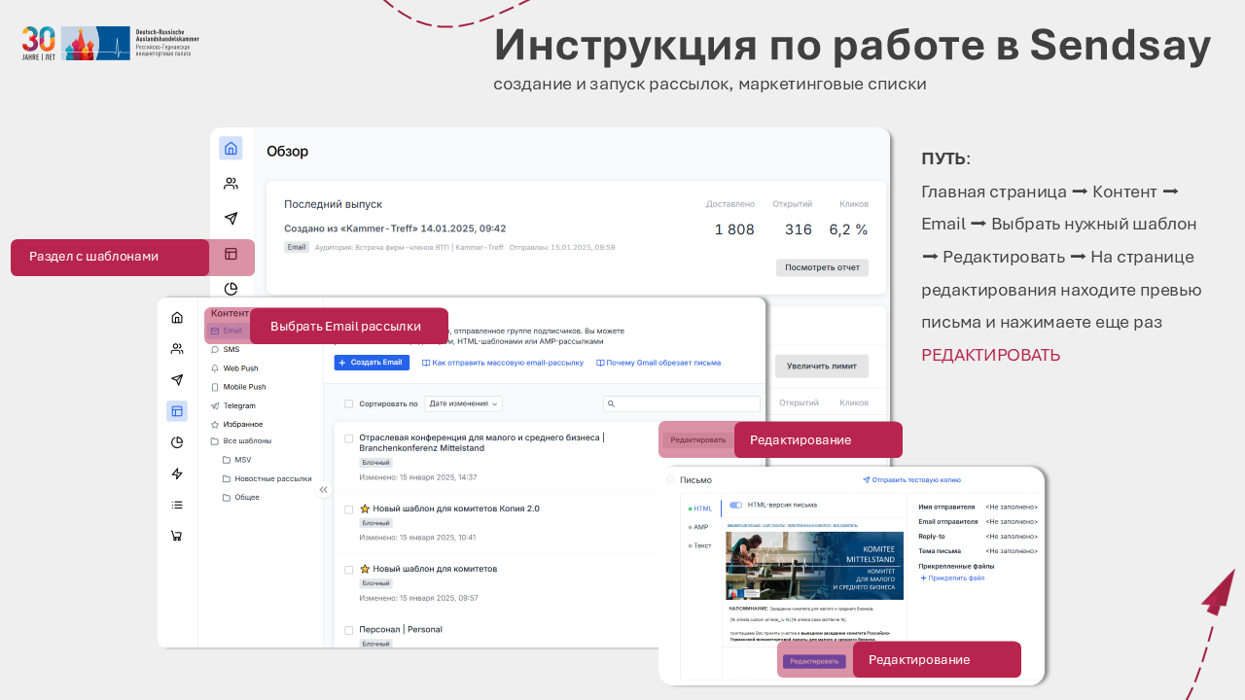Click into template search field
This screenshot has width=1245, height=700.
(682, 403)
